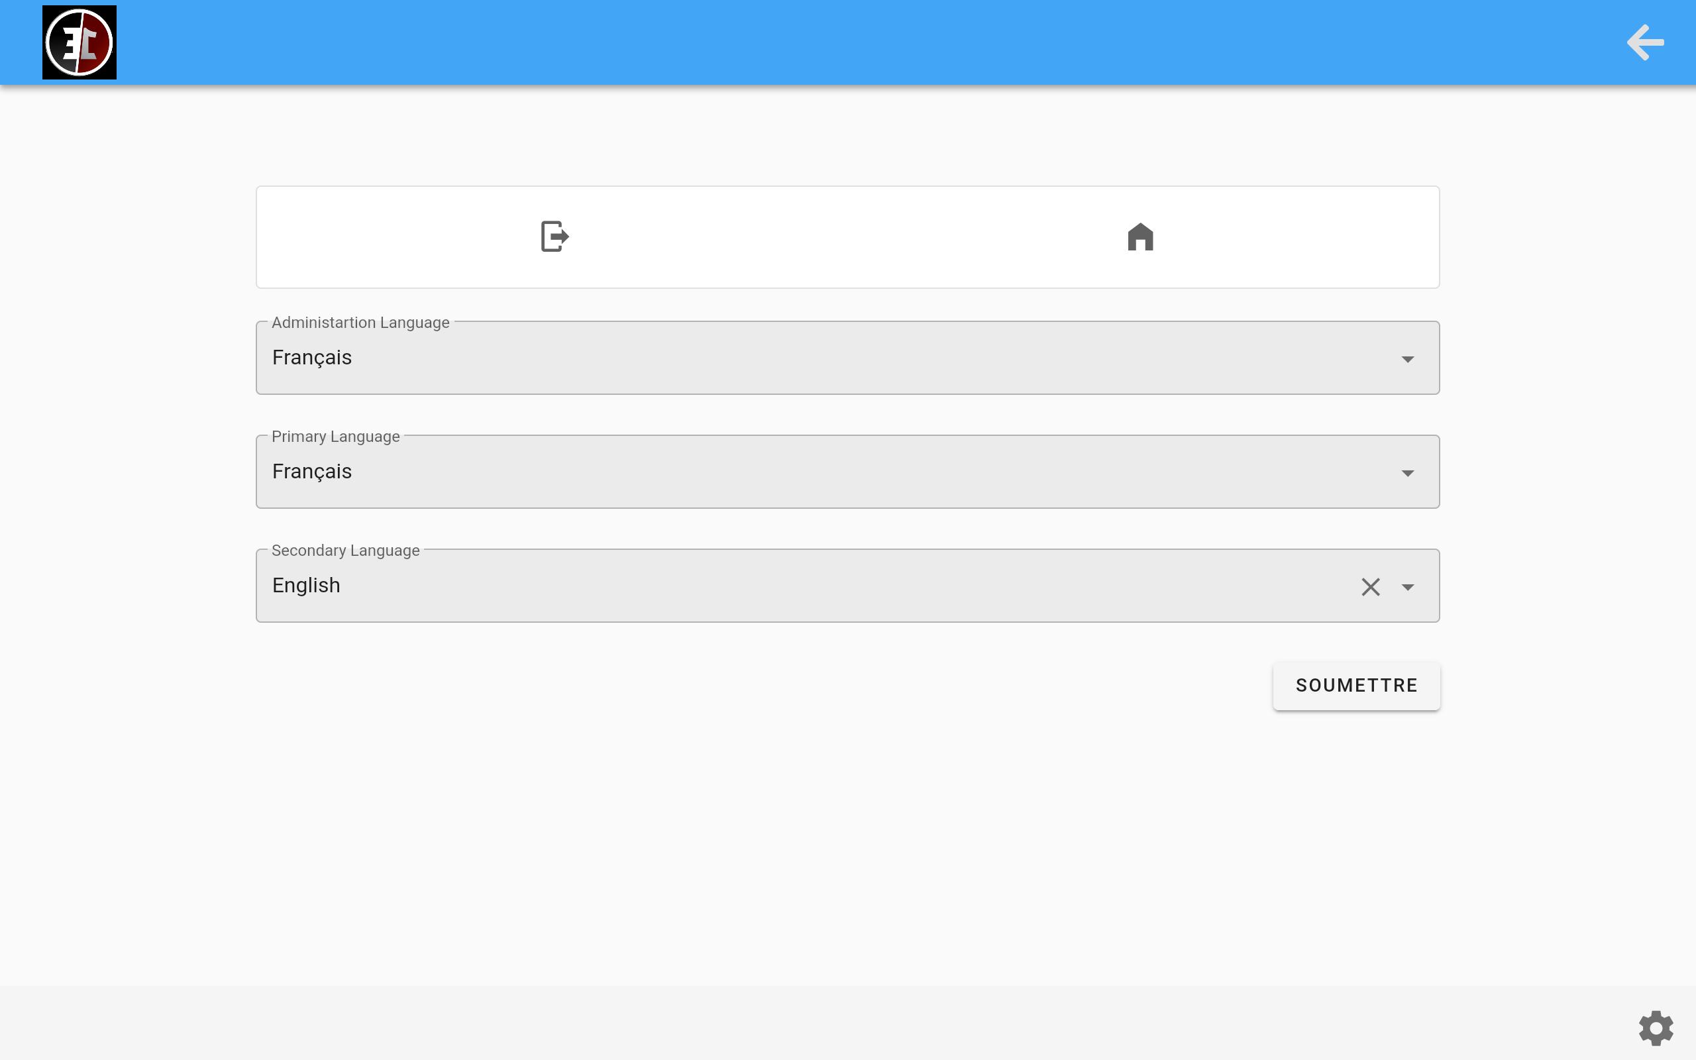Select the Secondary Language field
The height and width of the screenshot is (1060, 1696).
[771, 585]
